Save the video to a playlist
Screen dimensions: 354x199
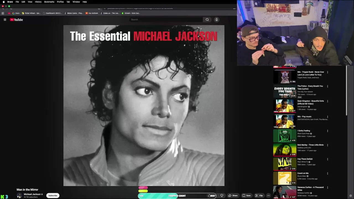[x=246, y=196]
